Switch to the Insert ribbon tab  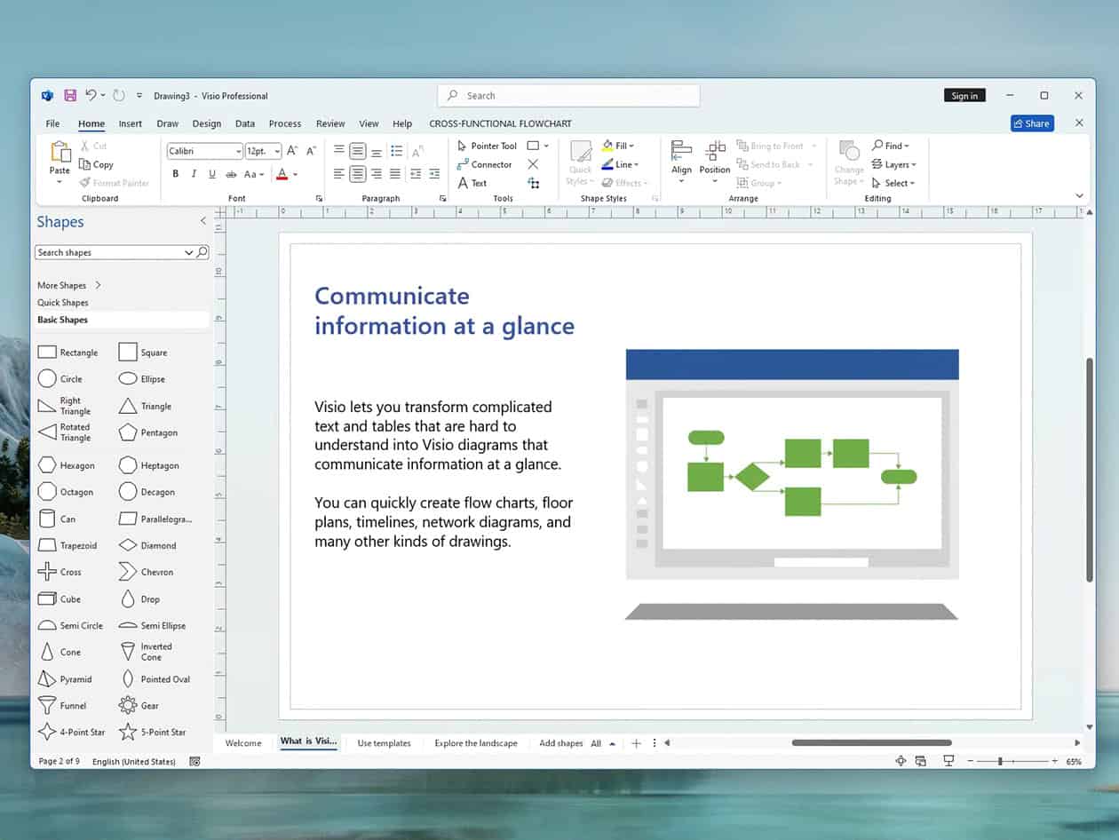coord(130,123)
